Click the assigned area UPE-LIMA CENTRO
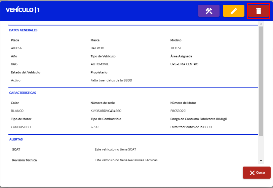The width and height of the screenshot is (273, 188). pyautogui.click(x=184, y=64)
